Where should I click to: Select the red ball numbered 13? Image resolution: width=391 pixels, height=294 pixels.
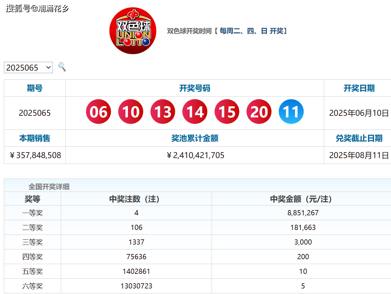162,112
